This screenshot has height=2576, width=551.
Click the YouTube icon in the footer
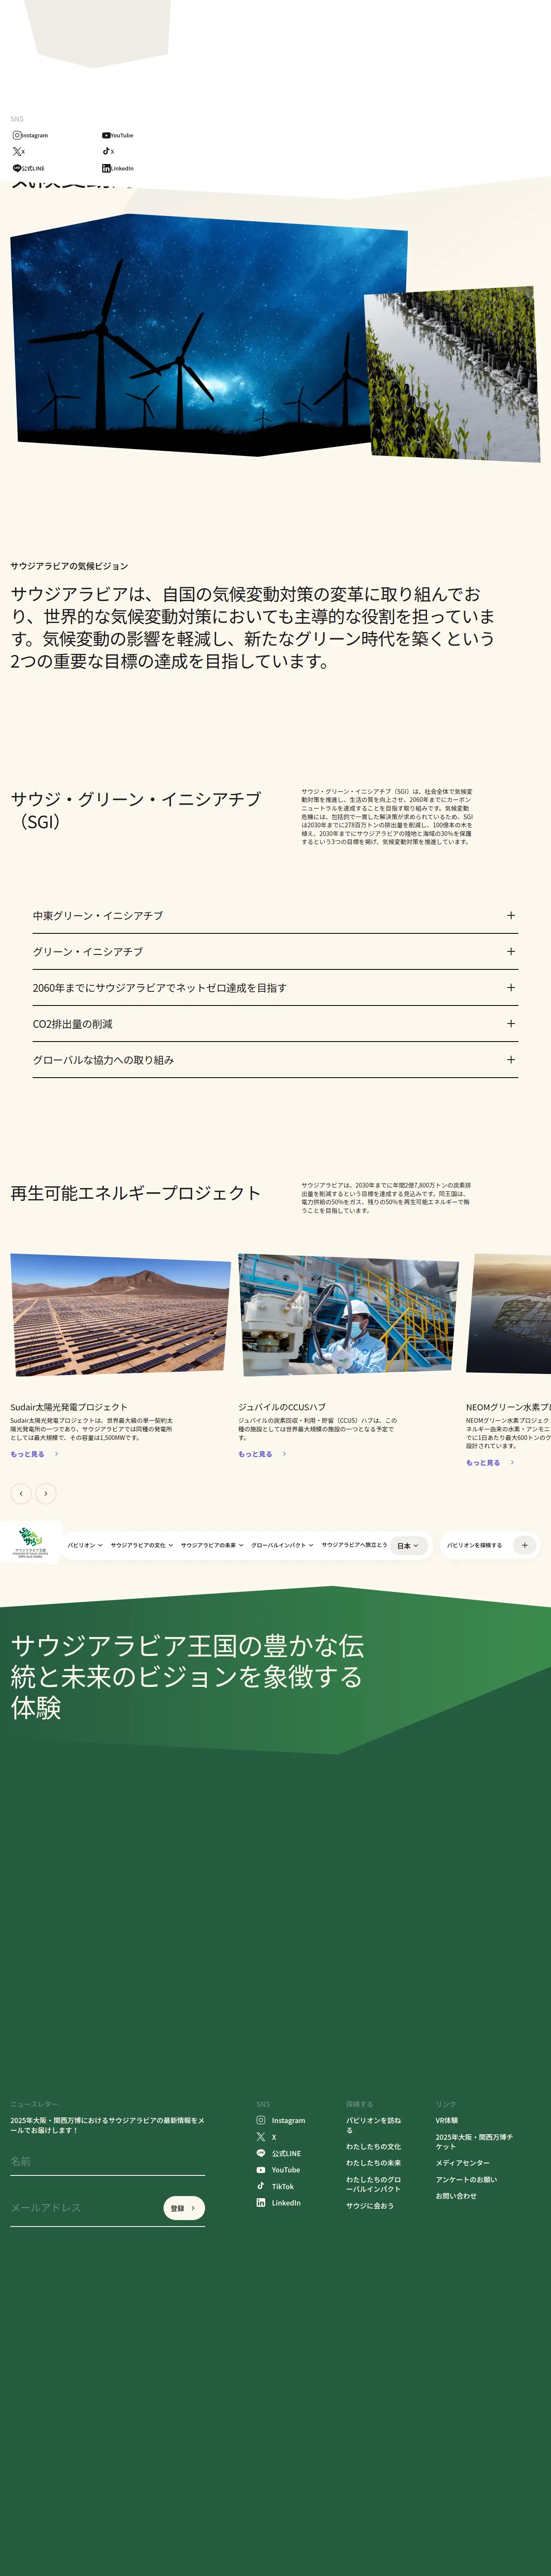pos(261,2170)
